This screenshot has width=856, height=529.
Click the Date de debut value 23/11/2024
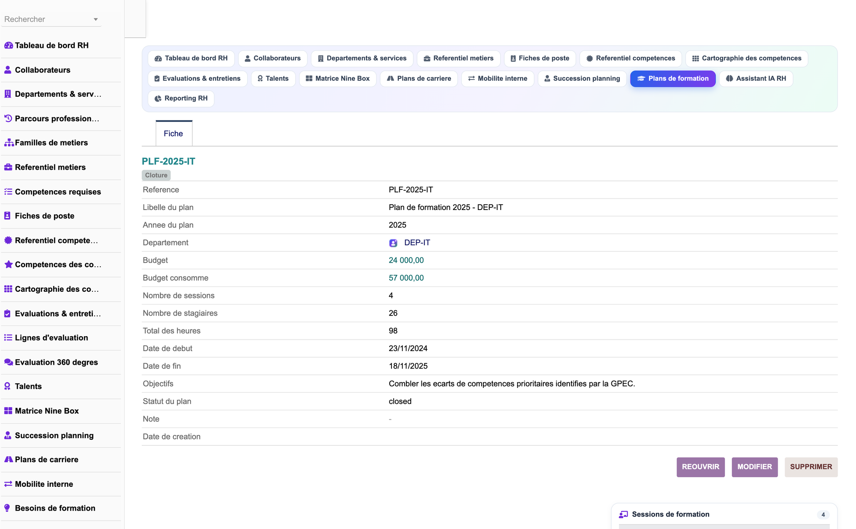tap(408, 348)
